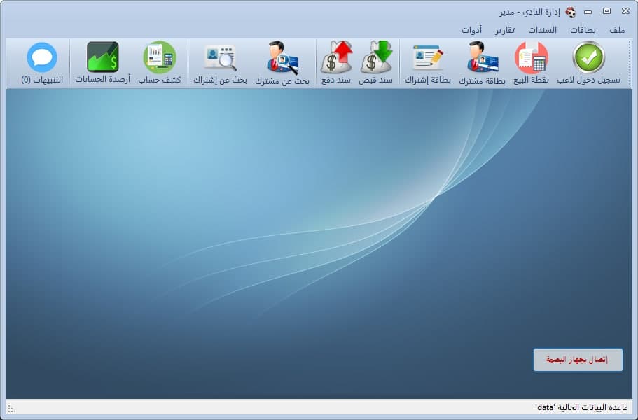Viewport: 638px width, 420px height.
Task: Click the resize grip in the status bar corner
Action: pos(11,409)
